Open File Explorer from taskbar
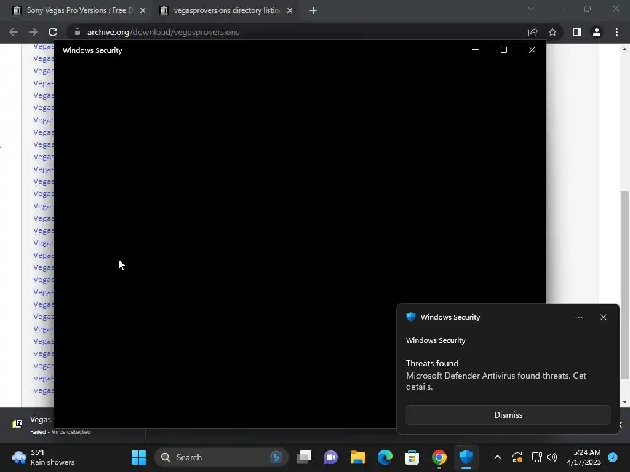630x472 pixels. coord(357,457)
